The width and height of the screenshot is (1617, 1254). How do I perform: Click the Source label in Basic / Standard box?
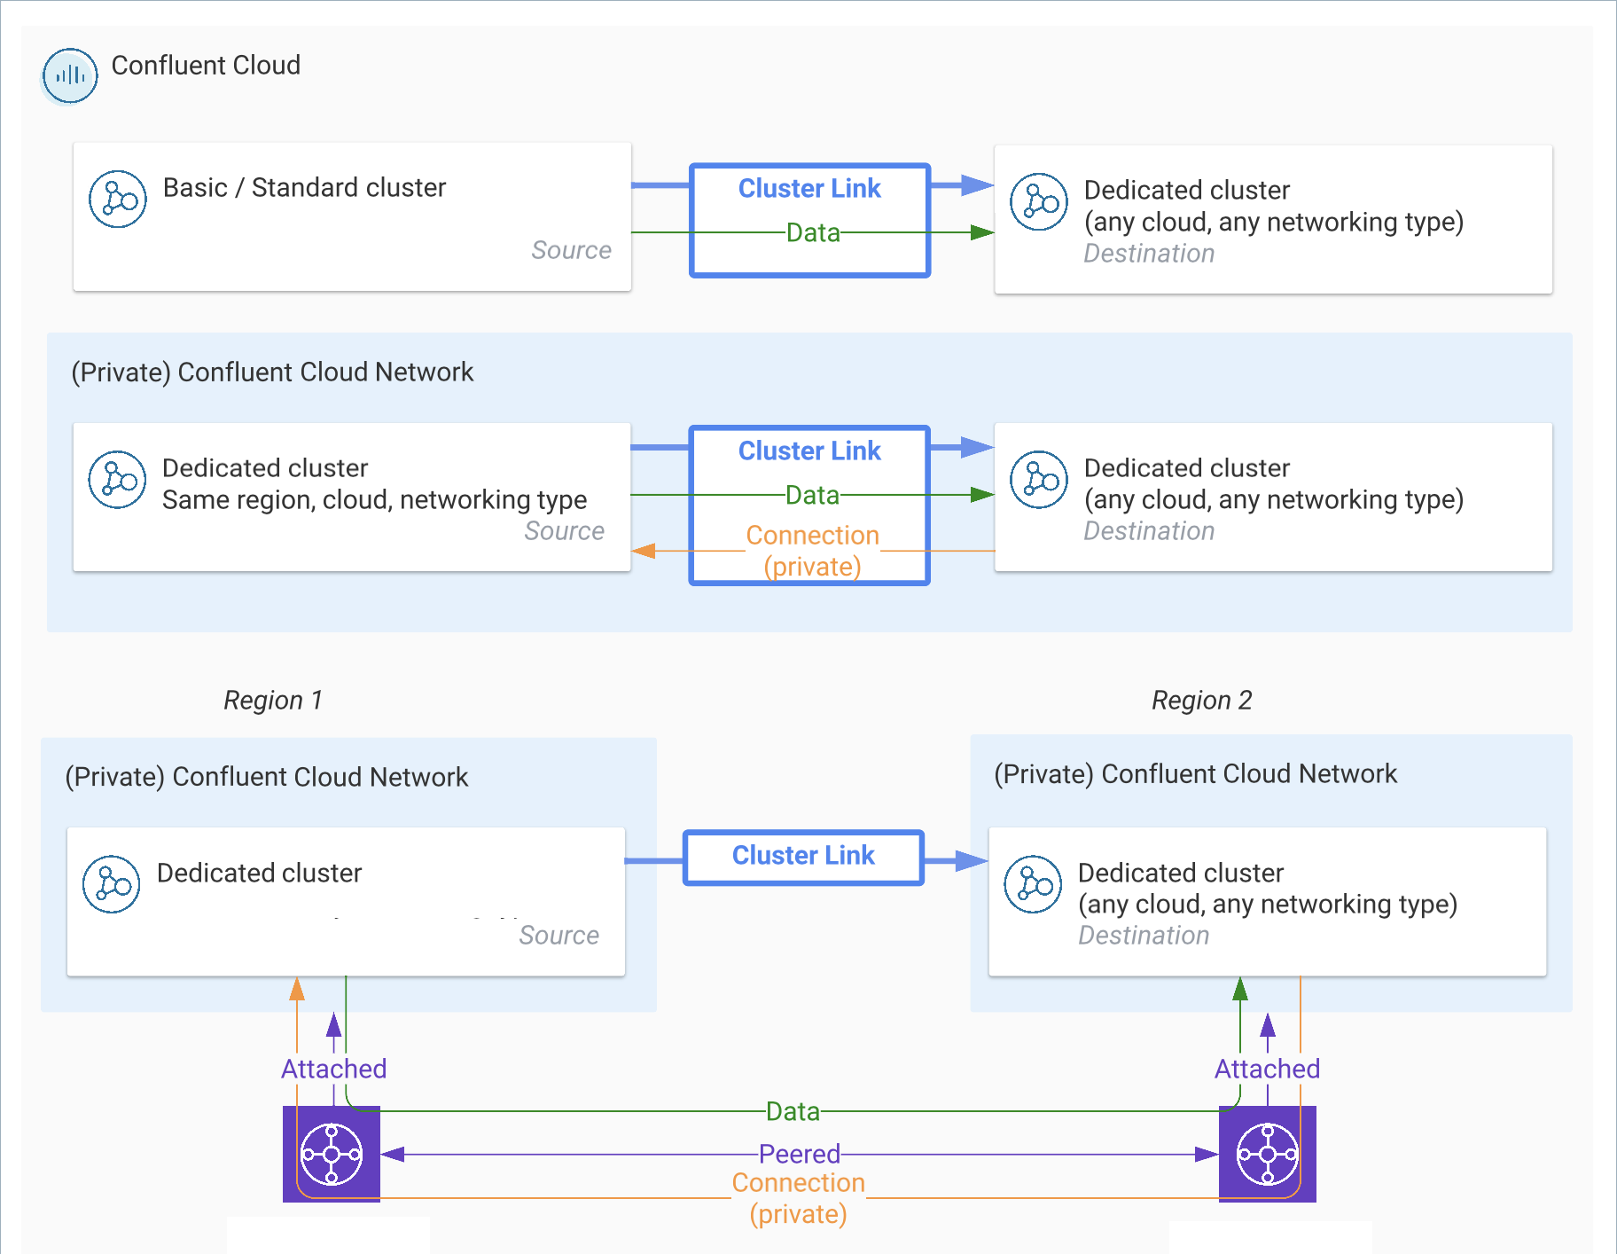coord(571,250)
